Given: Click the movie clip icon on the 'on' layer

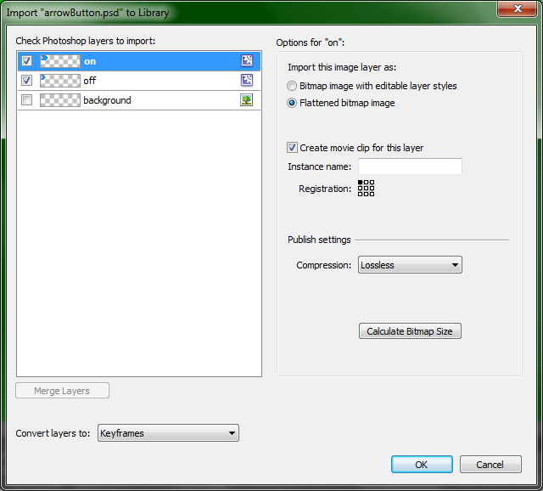Looking at the screenshot, I should click(x=247, y=60).
